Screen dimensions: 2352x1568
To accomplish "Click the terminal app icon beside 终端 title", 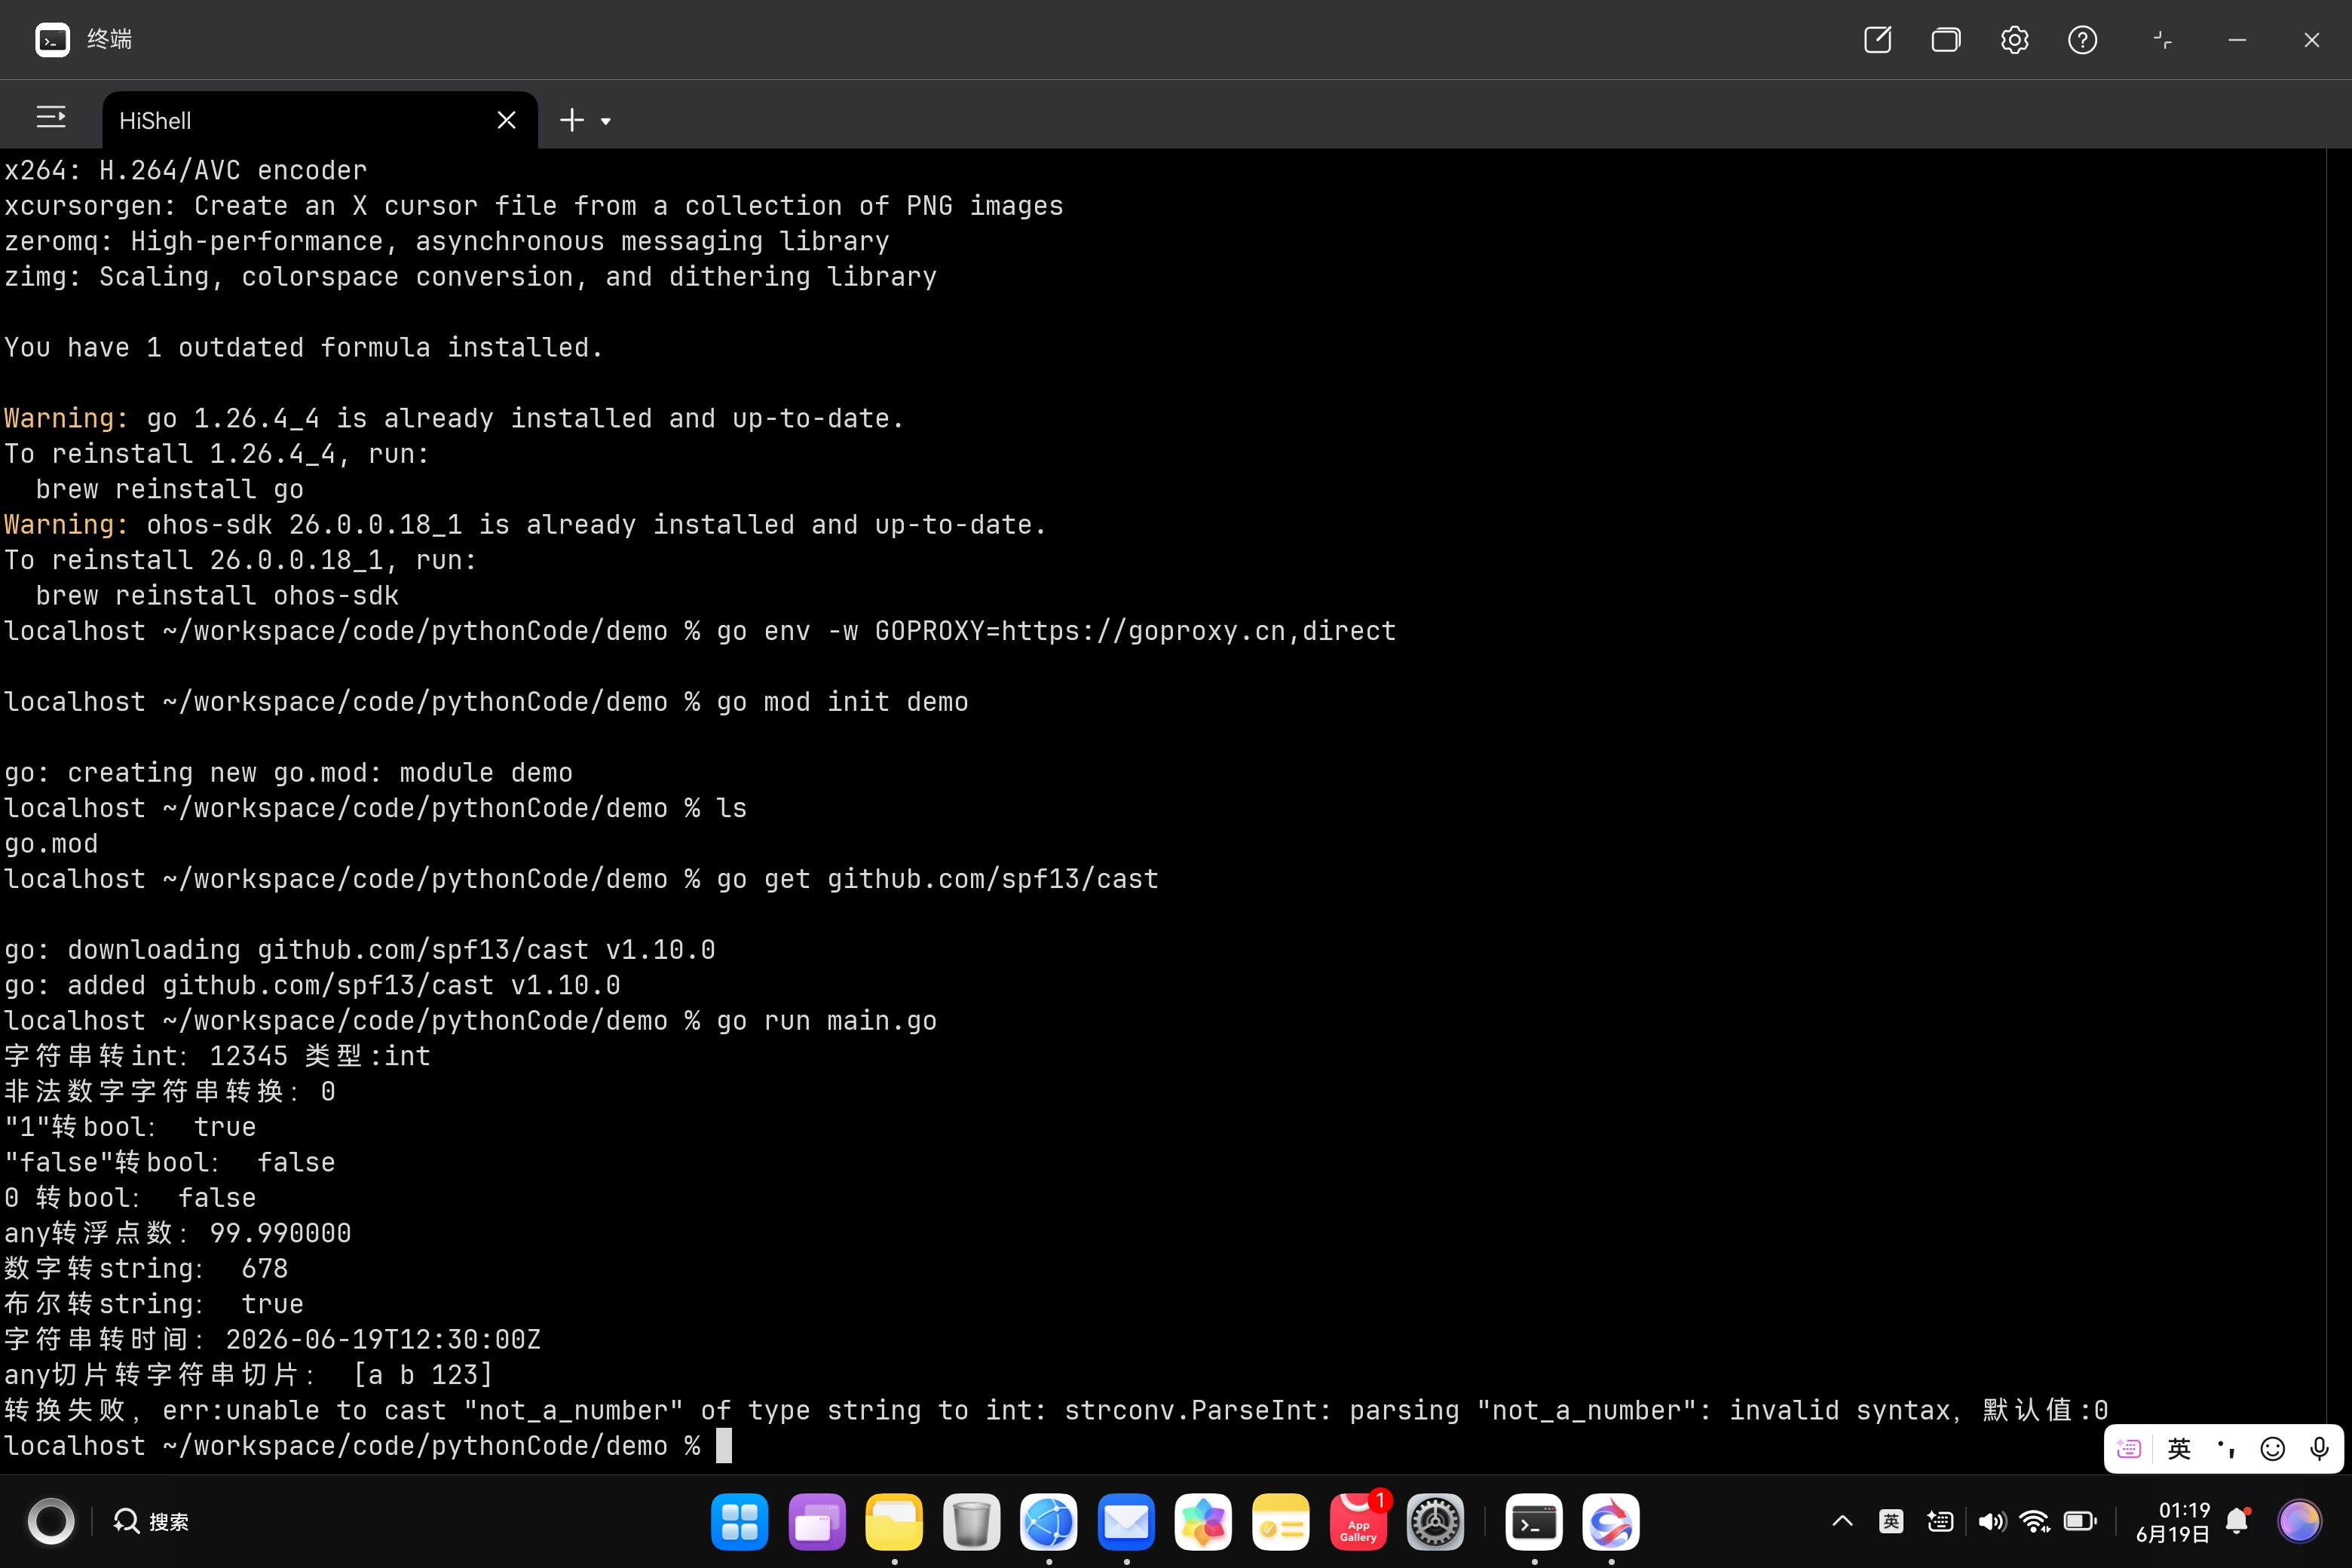I will click(x=52, y=40).
